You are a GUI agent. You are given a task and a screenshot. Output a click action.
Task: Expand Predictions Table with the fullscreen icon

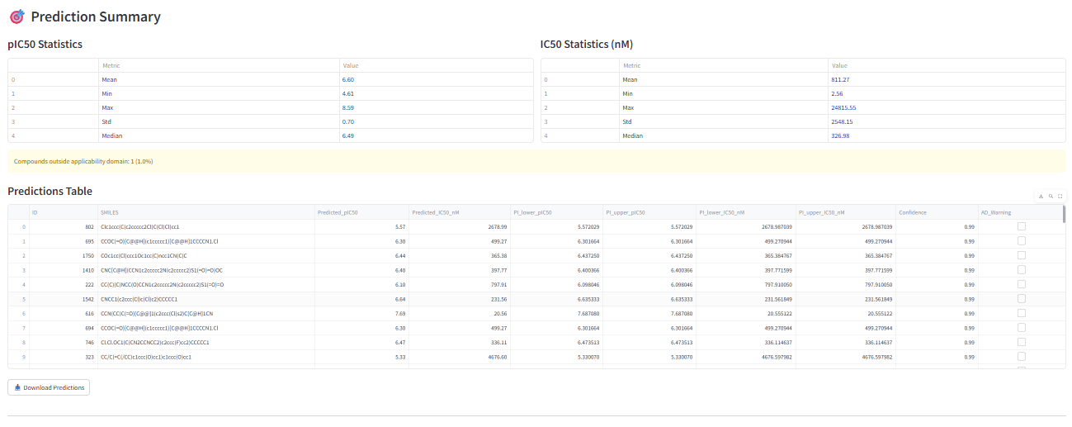(1060, 197)
